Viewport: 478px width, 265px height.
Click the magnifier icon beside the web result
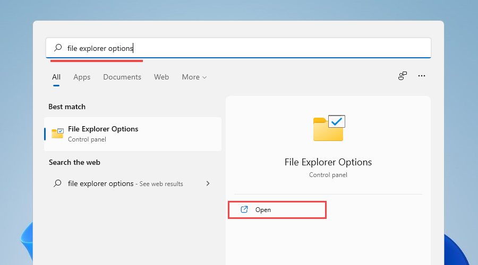58,184
